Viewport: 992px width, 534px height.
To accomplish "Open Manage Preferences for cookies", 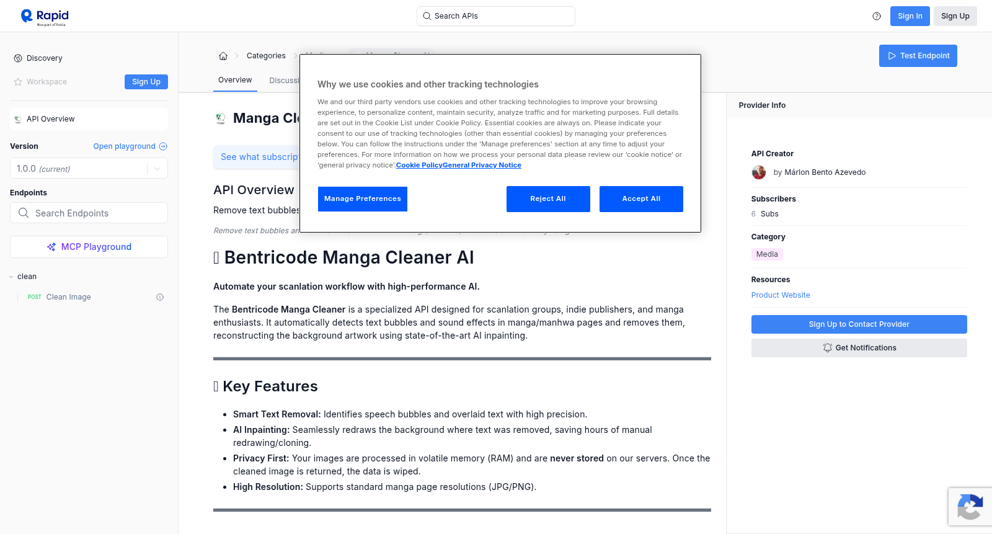I will pos(363,199).
